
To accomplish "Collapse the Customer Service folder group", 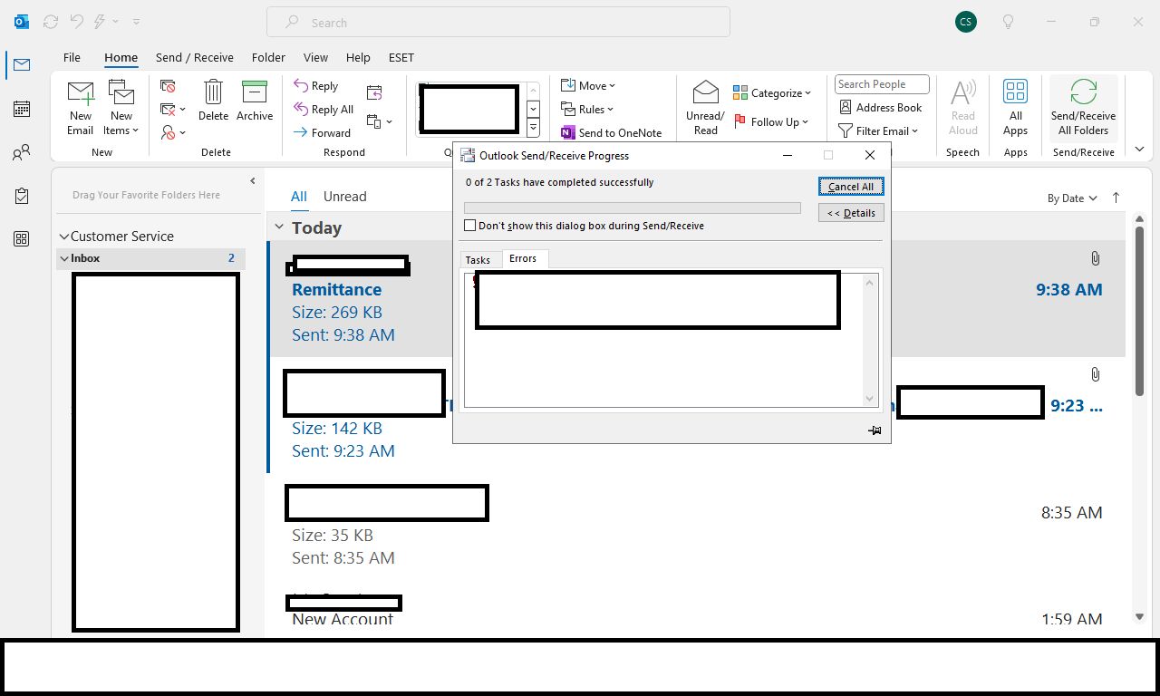I will (64, 237).
